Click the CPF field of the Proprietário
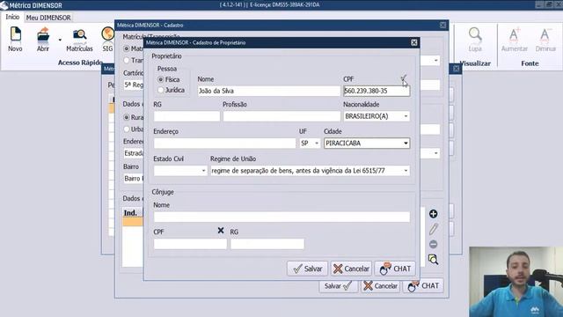The width and height of the screenshot is (563, 317). [x=377, y=91]
